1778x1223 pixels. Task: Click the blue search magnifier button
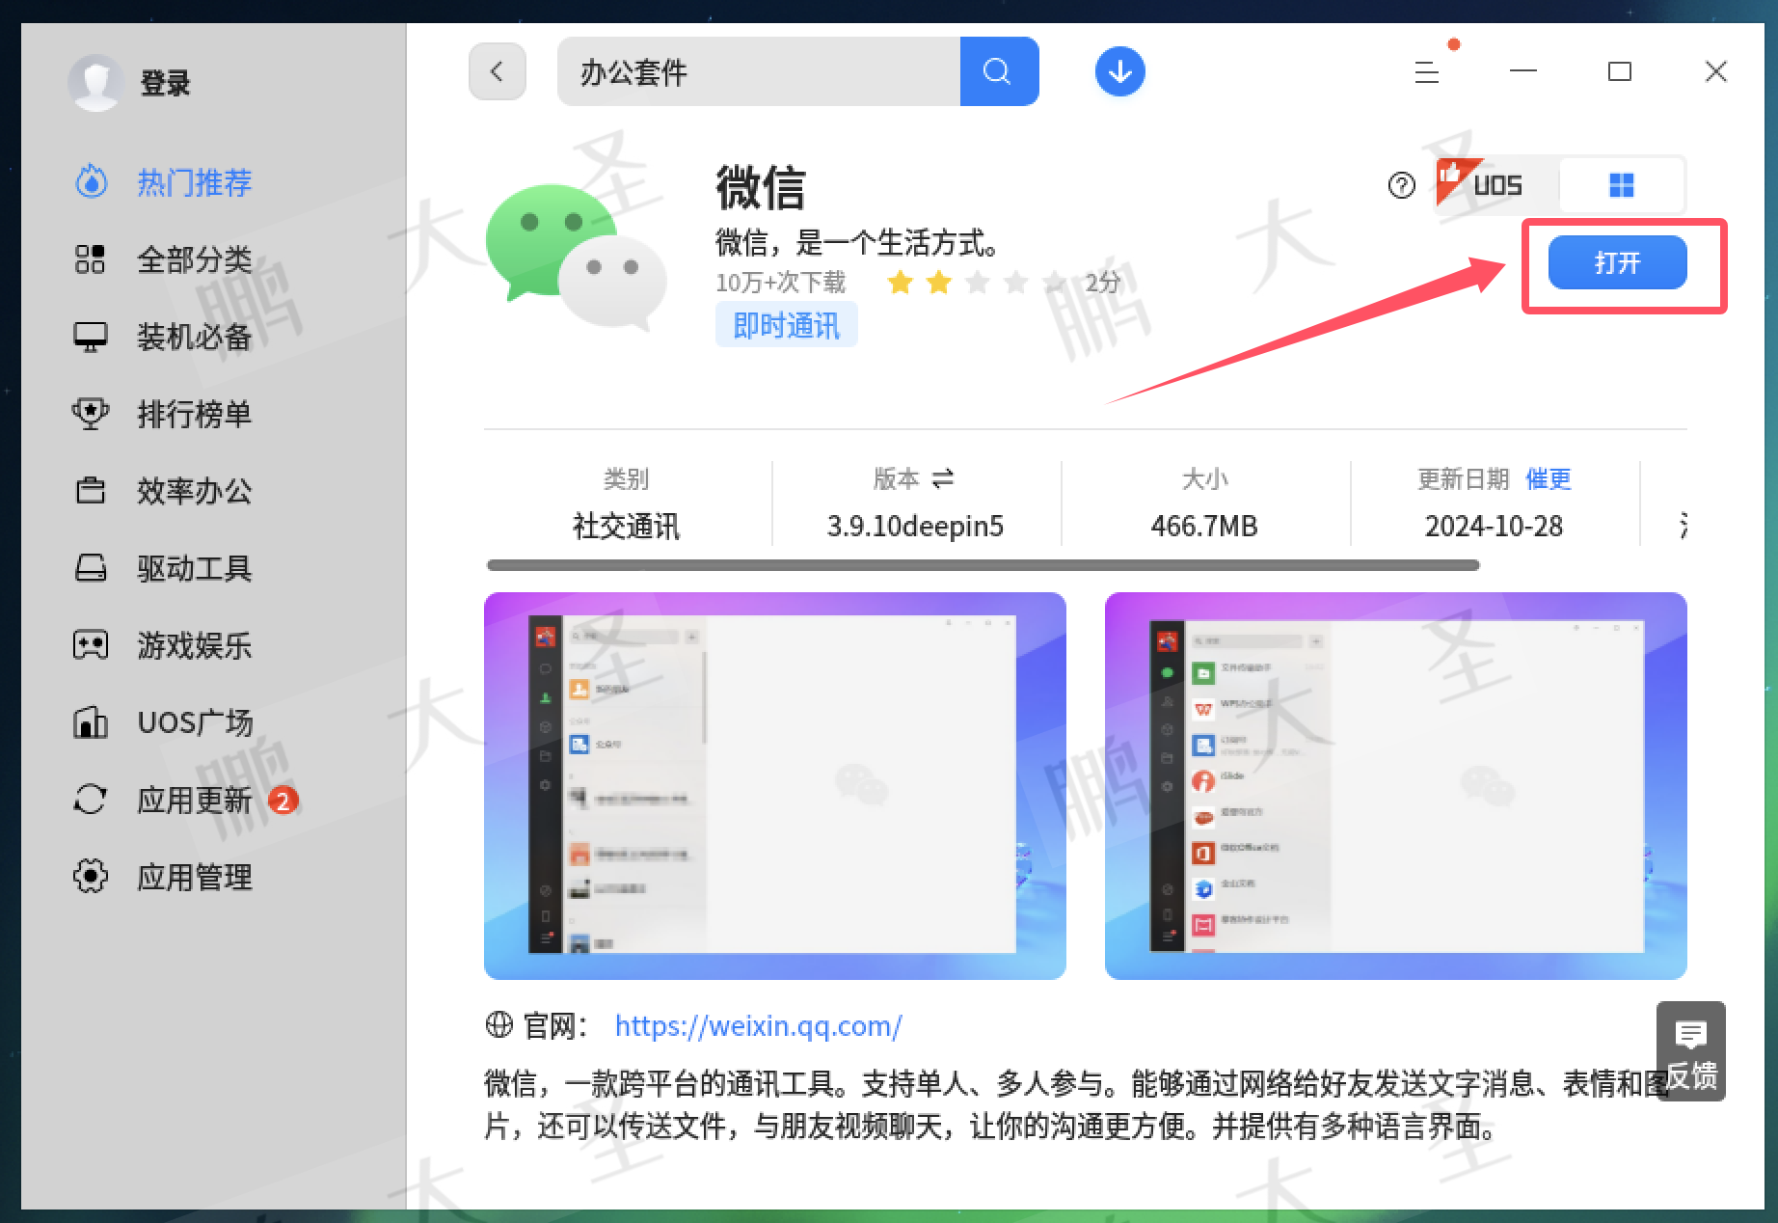[999, 71]
